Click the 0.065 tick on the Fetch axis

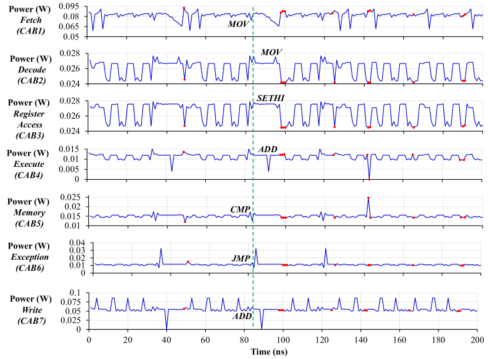tap(69, 27)
